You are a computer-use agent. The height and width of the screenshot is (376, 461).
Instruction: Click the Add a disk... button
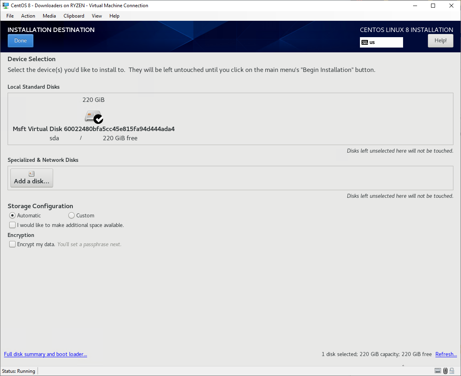(x=32, y=178)
